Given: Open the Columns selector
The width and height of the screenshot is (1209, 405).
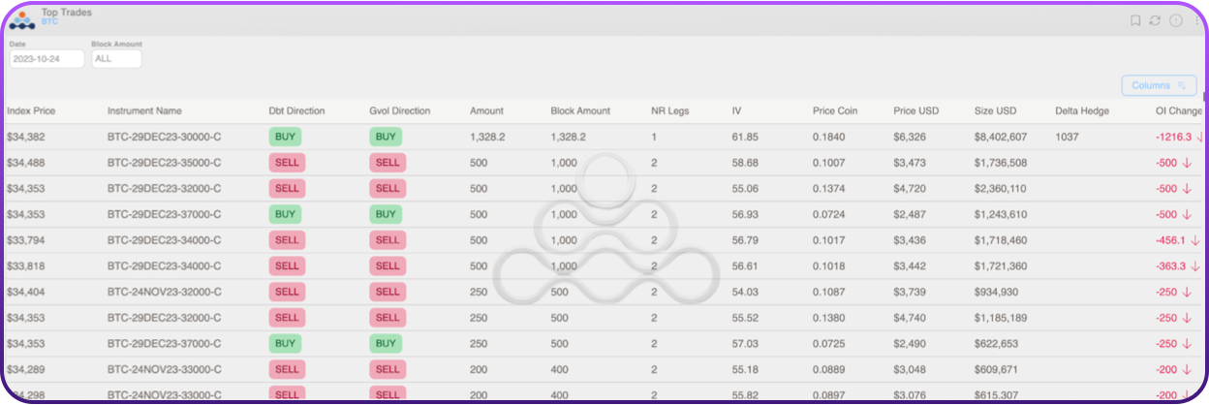Looking at the screenshot, I should (1159, 85).
